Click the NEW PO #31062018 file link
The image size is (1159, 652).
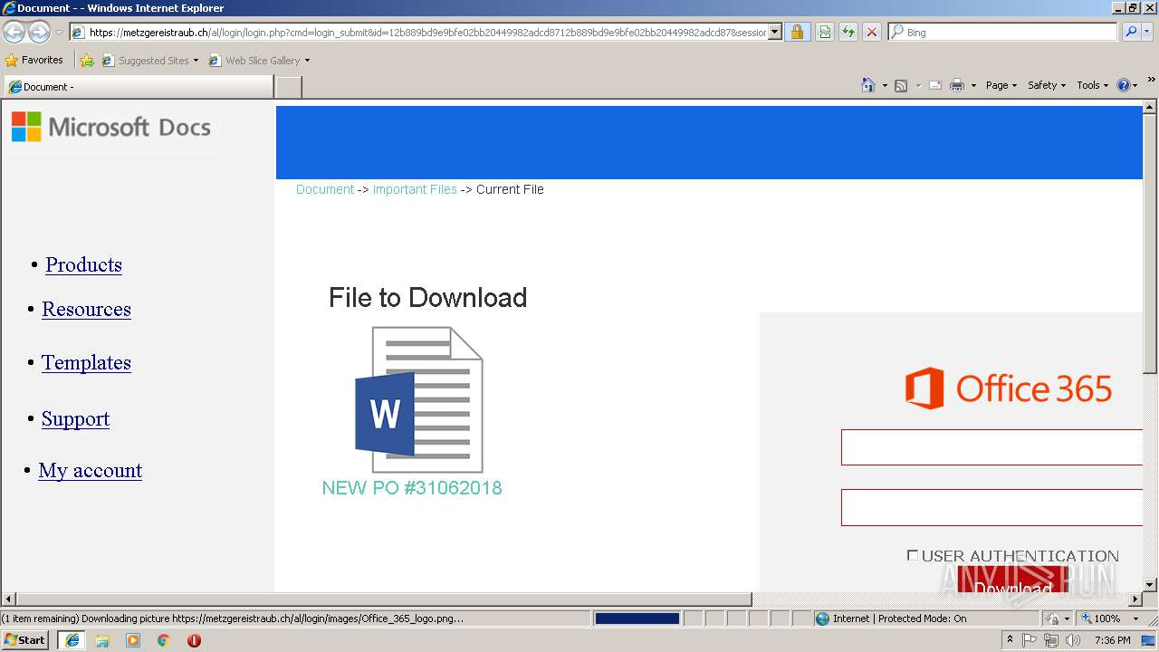coord(412,487)
